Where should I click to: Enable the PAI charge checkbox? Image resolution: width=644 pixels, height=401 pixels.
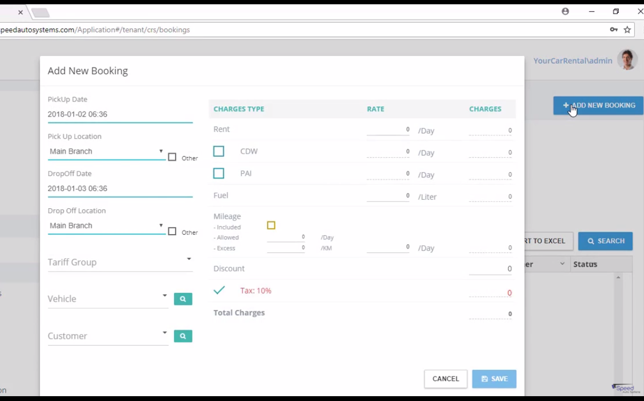pyautogui.click(x=218, y=173)
